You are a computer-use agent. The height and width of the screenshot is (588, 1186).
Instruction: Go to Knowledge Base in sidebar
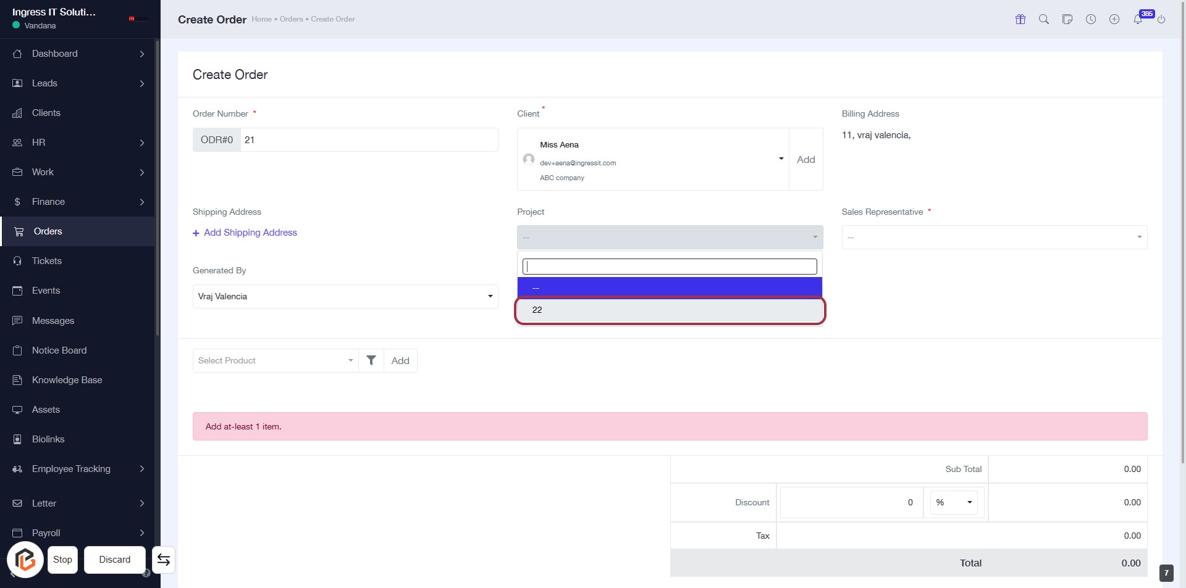click(67, 380)
